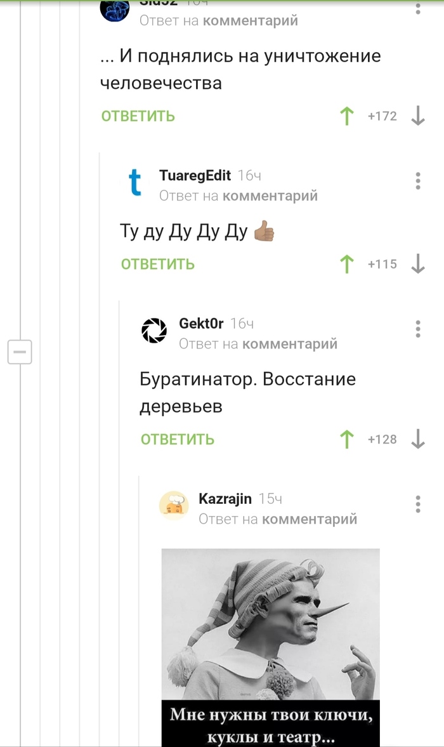Collapse the comment thread with minus box
The image size is (444, 747).
tap(20, 352)
